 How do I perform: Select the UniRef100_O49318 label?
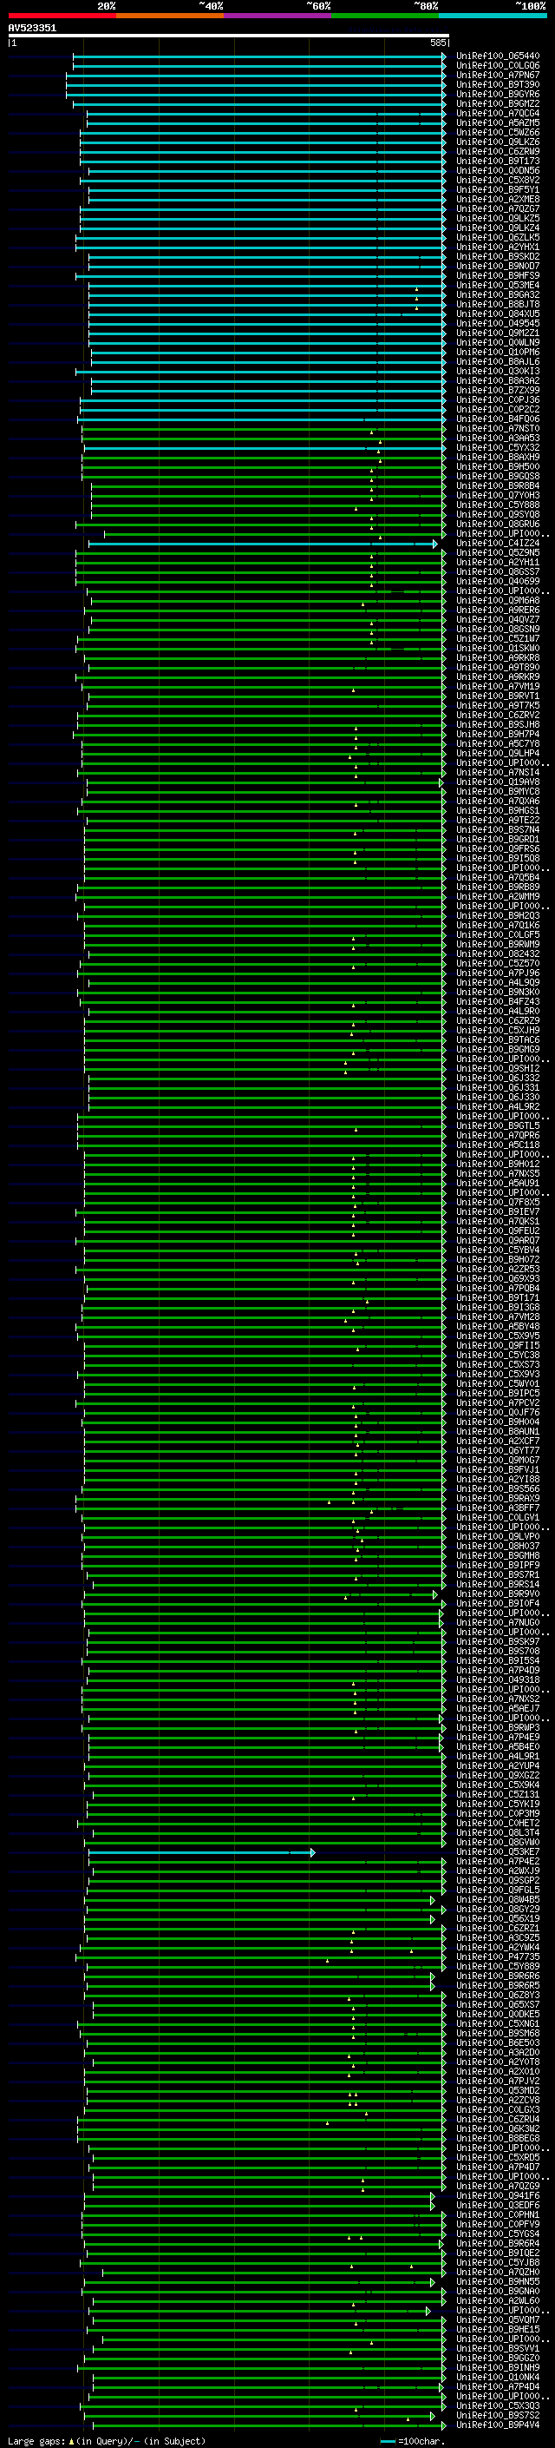pos(498,1680)
